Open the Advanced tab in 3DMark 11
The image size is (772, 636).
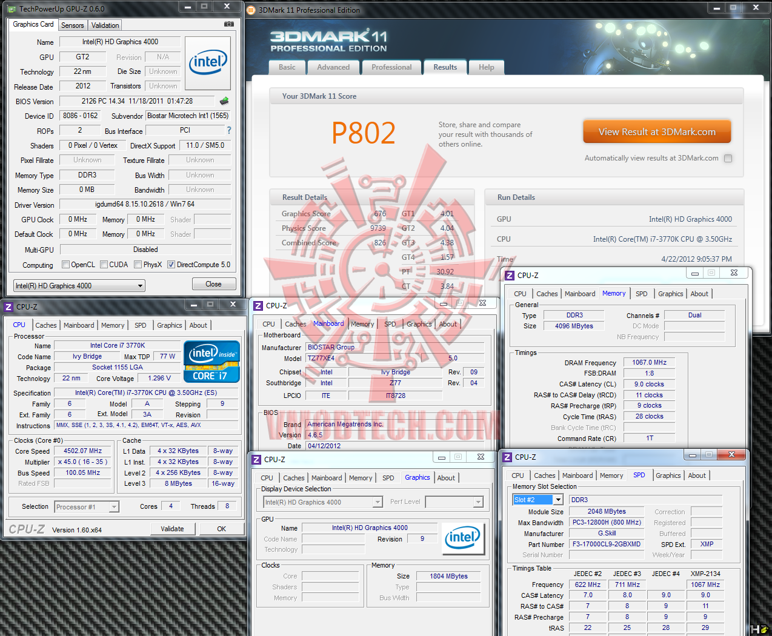[x=333, y=67]
